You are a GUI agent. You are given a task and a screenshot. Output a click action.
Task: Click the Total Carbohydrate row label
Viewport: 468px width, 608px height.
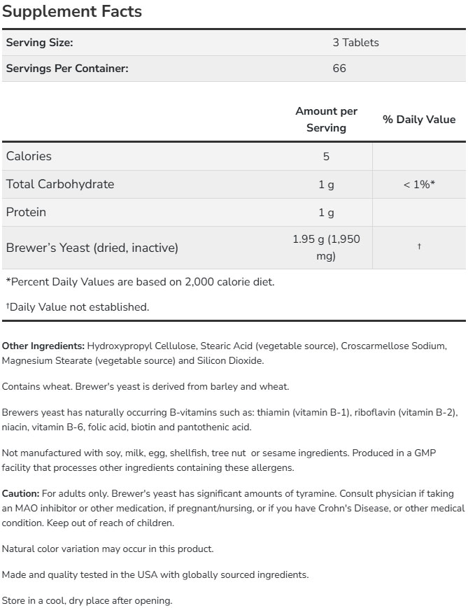(x=60, y=184)
